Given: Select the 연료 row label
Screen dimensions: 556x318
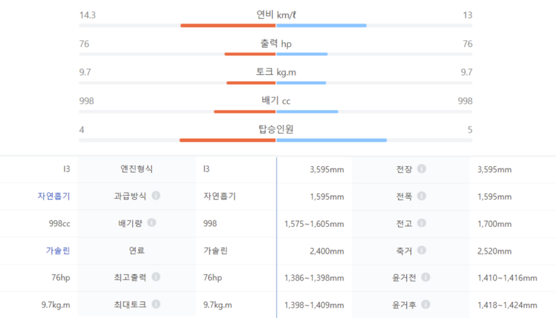Looking at the screenshot, I should 136,251.
